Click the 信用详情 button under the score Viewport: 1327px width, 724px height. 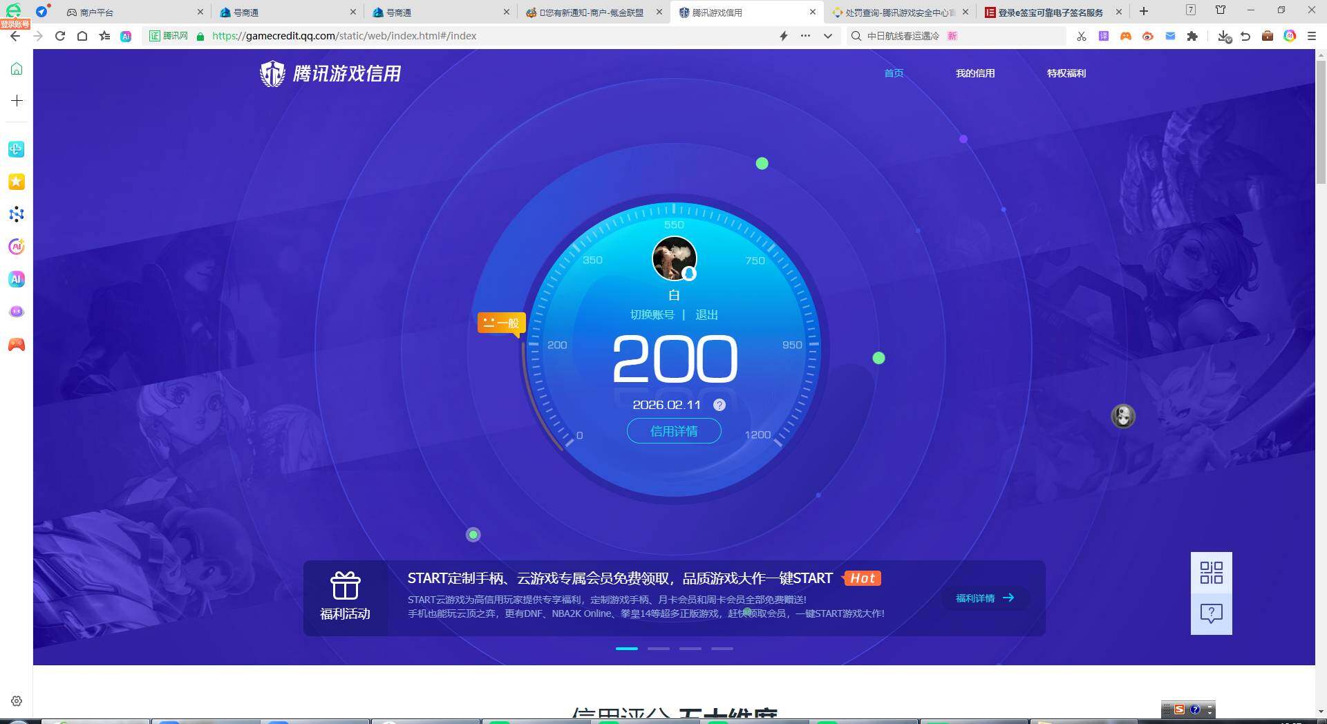[x=674, y=430]
